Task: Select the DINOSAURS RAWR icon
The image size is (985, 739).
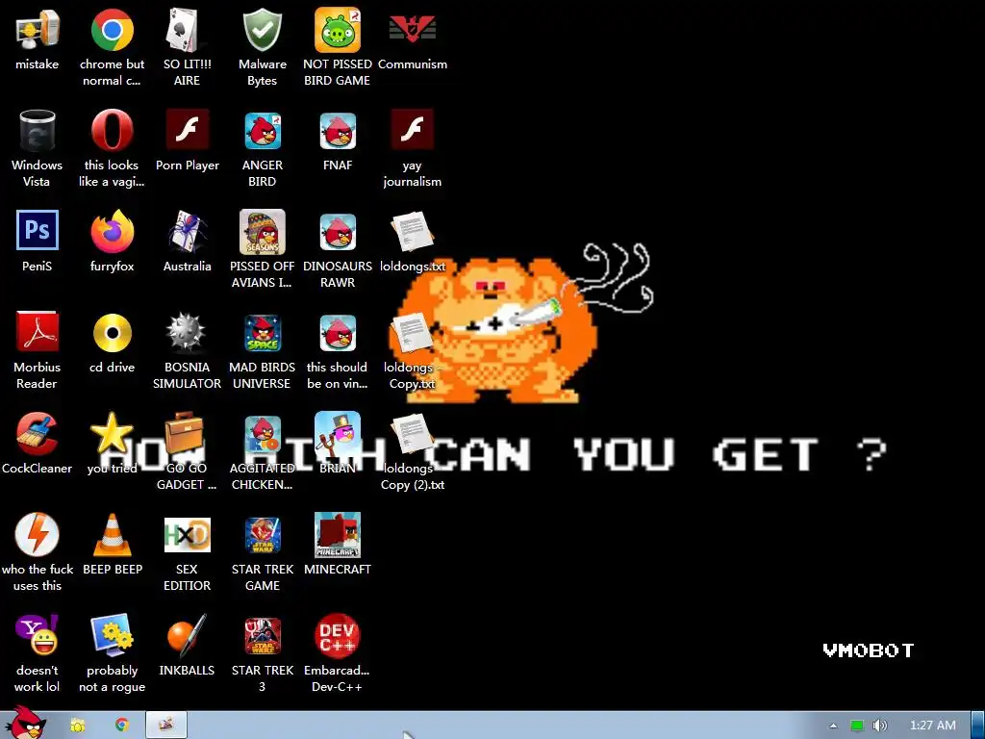Action: [x=338, y=232]
